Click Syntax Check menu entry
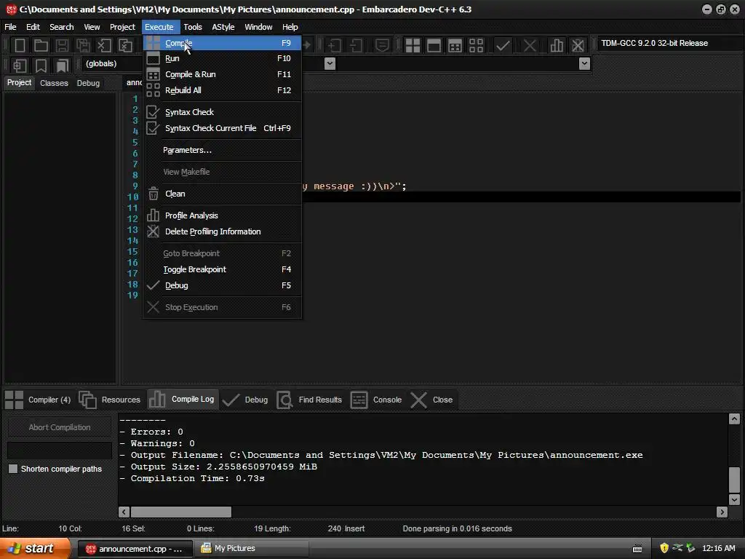Image resolution: width=745 pixels, height=559 pixels. pos(222,112)
